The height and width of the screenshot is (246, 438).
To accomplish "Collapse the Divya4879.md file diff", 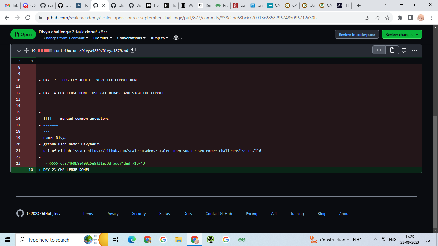I will [x=19, y=51].
